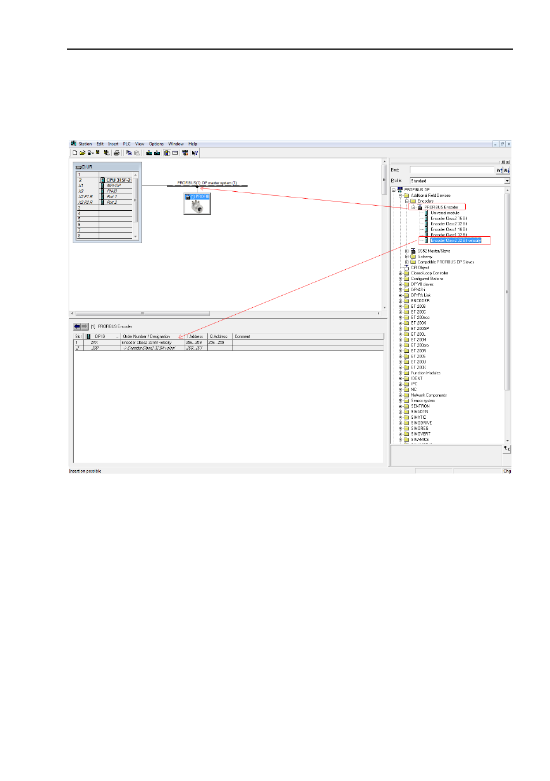550x781 pixels.
Task: Click the Upload from Module toolbar icon
Action: (x=157, y=153)
